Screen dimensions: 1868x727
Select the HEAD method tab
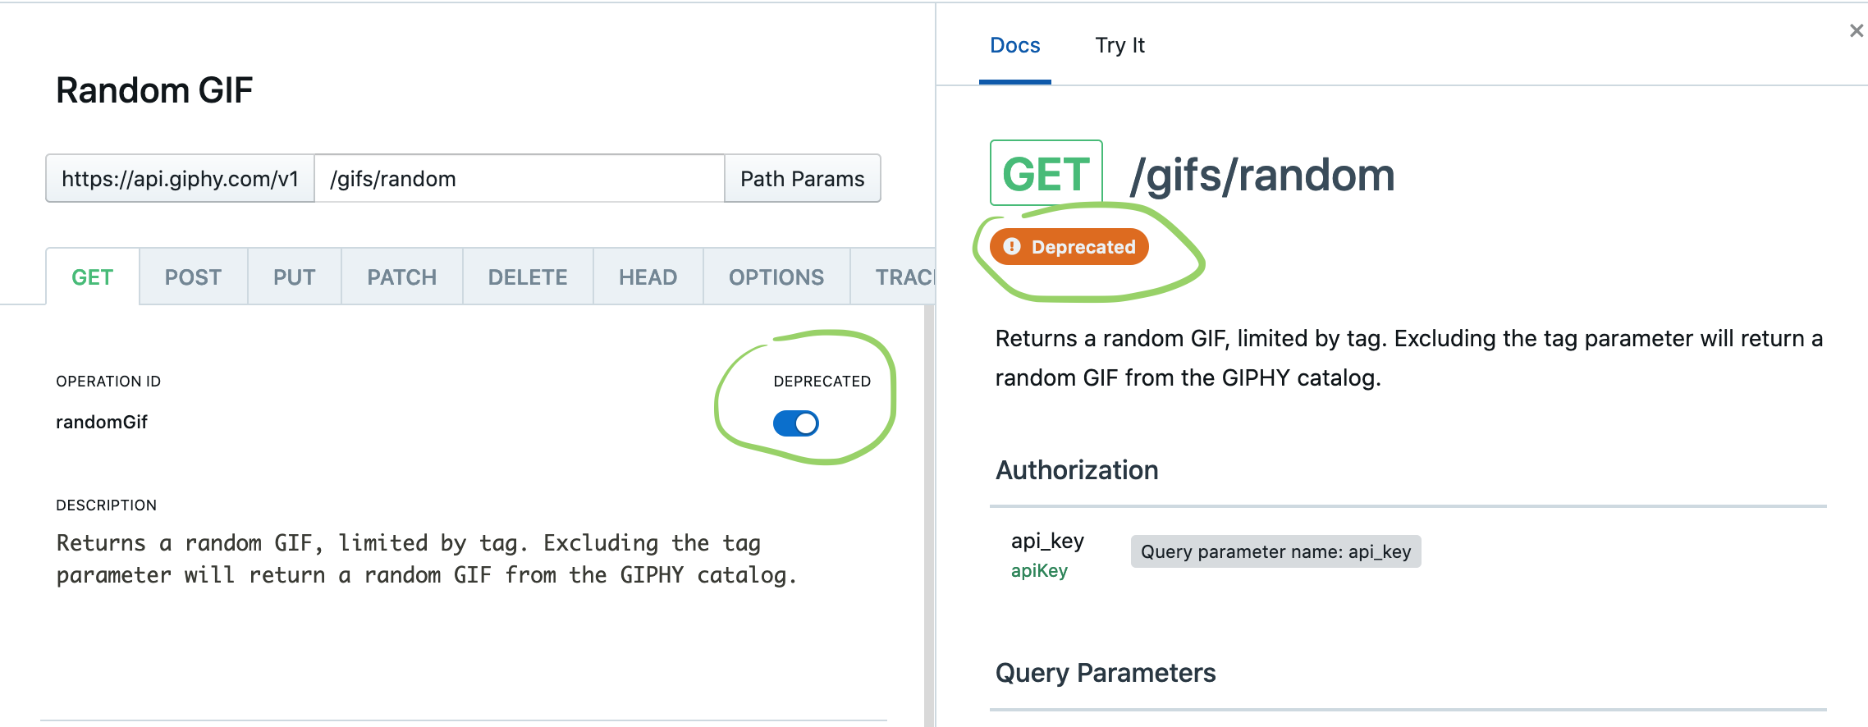click(648, 277)
